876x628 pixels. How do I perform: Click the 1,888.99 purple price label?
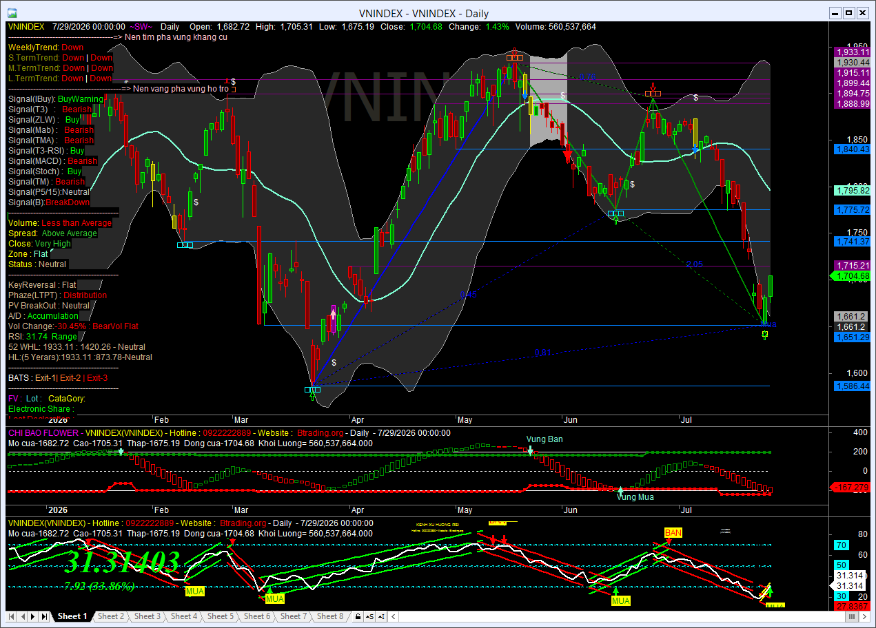pyautogui.click(x=852, y=103)
